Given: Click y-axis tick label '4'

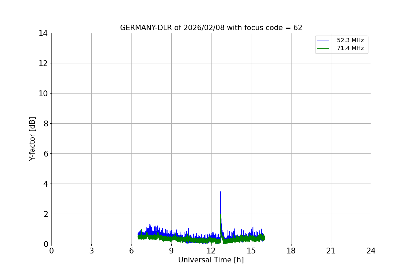Looking at the screenshot, I should pyautogui.click(x=45, y=184).
